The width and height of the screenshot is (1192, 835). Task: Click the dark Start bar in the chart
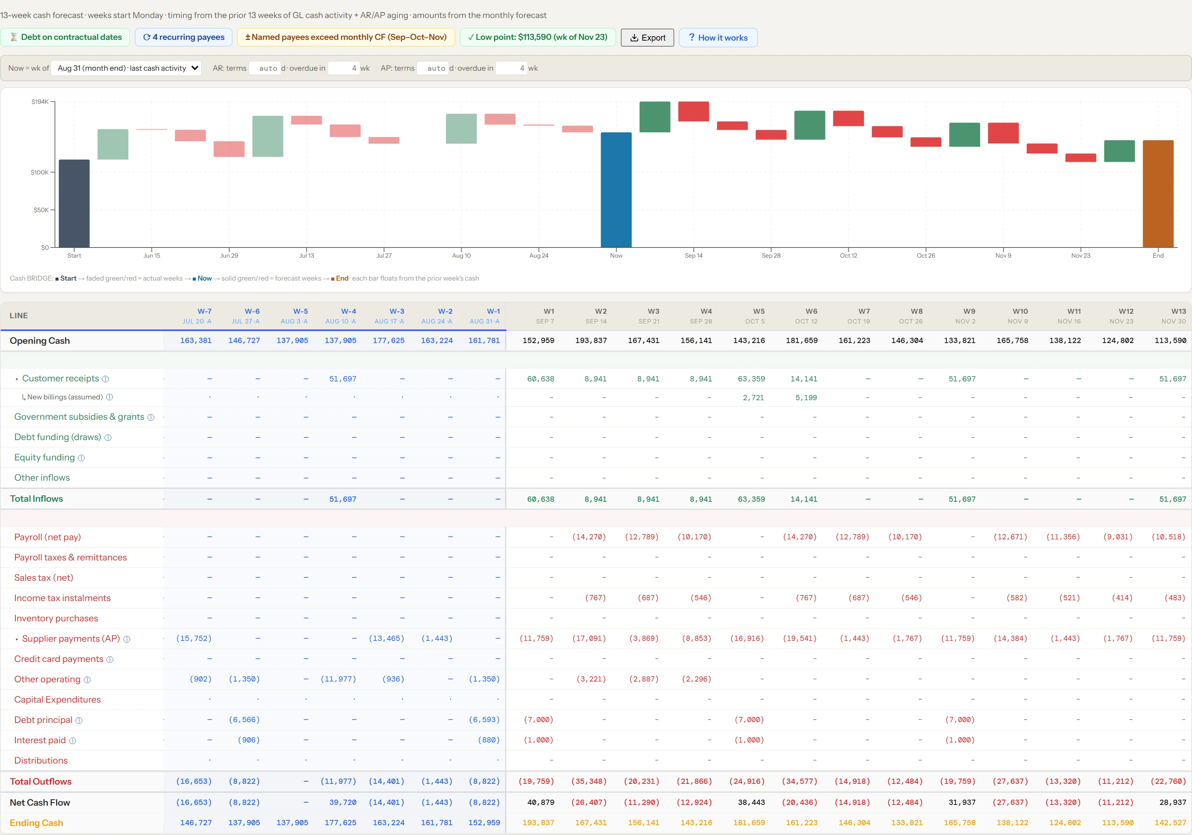click(74, 203)
